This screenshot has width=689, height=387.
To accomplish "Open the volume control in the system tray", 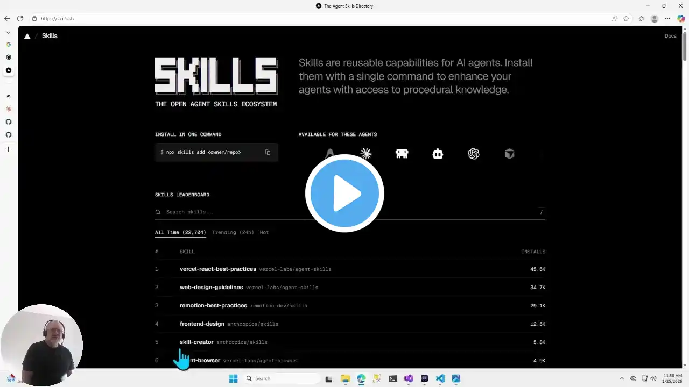I will [x=653, y=378].
